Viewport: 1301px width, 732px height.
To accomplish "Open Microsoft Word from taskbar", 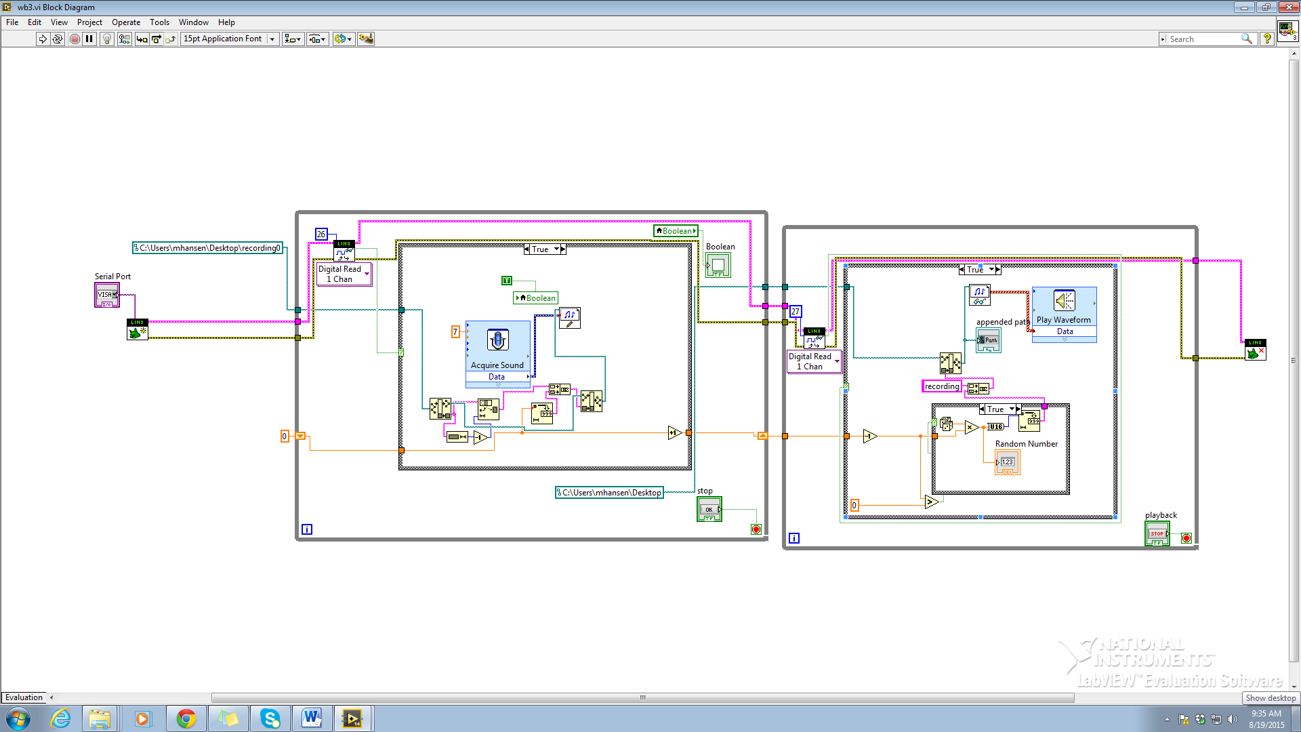I will click(x=312, y=718).
